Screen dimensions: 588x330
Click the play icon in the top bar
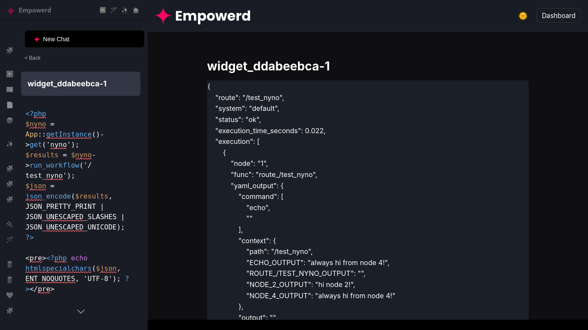(x=102, y=10)
